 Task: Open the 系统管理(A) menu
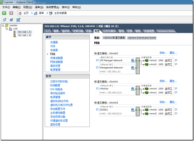[x=52, y=7]
